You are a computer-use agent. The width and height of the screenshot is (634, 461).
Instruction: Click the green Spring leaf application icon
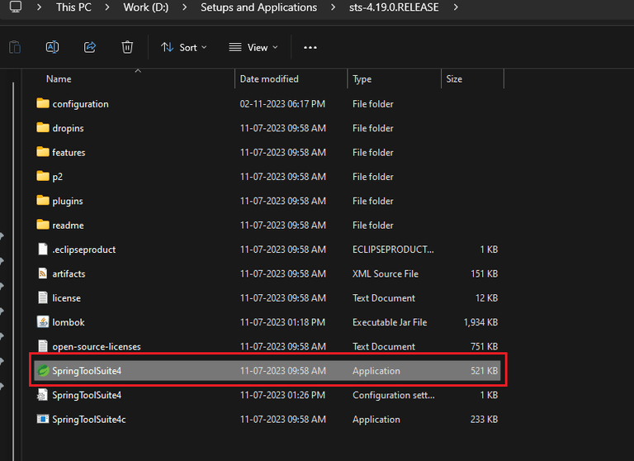43,370
